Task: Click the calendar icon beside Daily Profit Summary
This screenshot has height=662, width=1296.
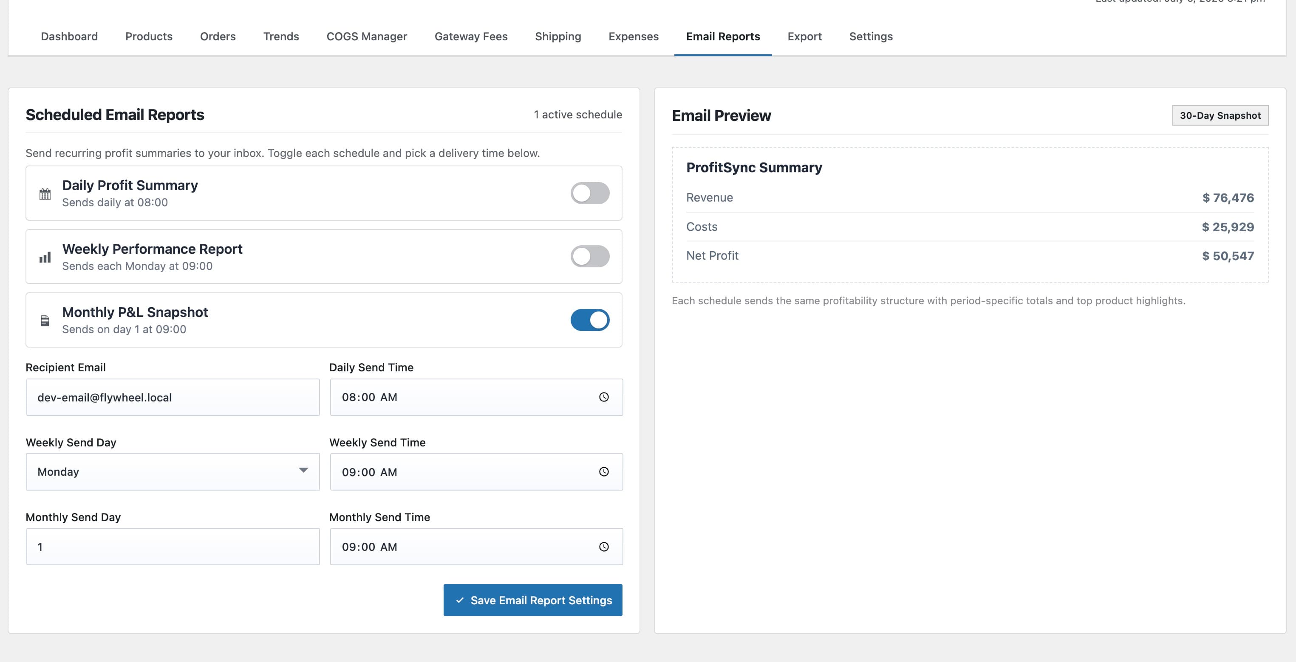Action: [x=45, y=194]
